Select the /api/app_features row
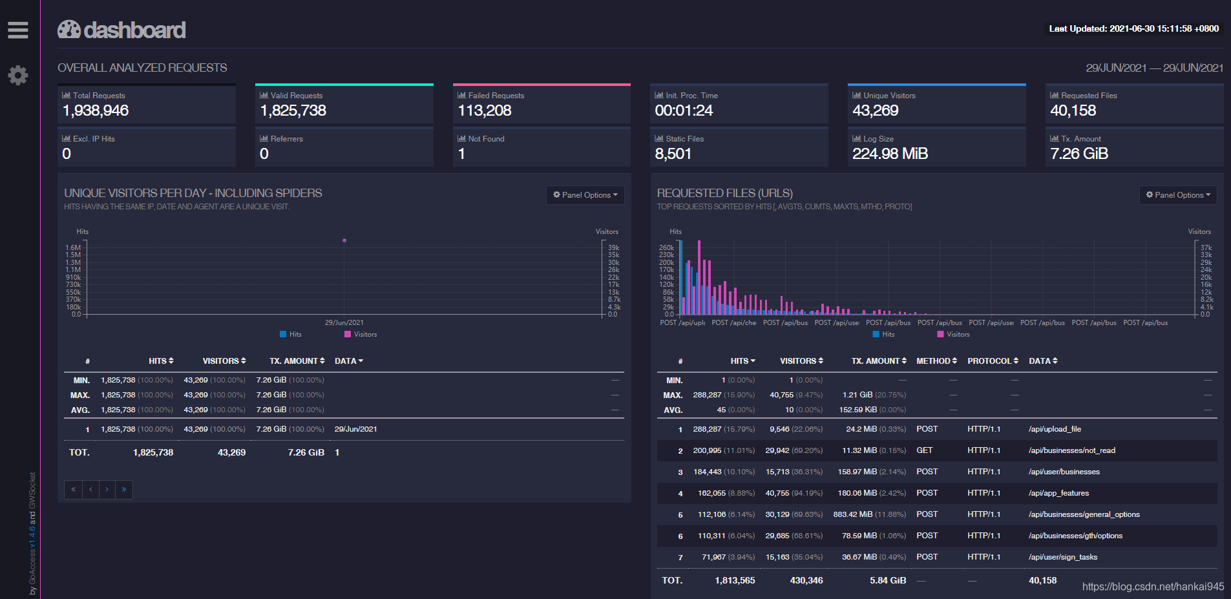This screenshot has height=599, width=1231. click(937, 493)
